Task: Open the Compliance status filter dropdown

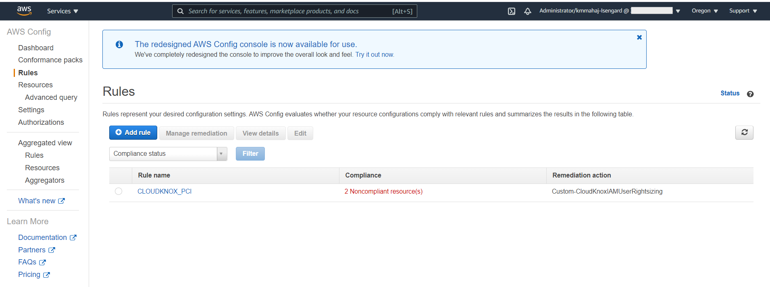Action: click(168, 154)
